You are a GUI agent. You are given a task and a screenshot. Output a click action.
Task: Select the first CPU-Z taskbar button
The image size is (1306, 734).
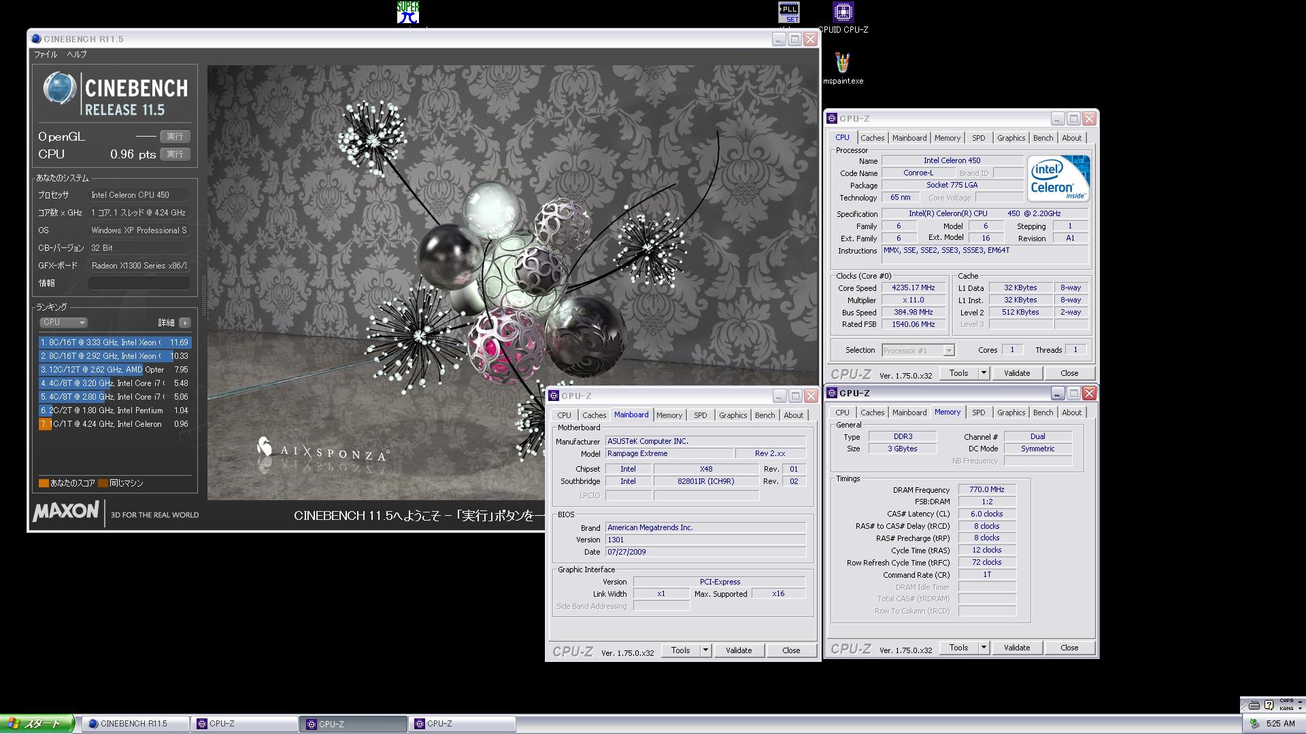pyautogui.click(x=244, y=724)
